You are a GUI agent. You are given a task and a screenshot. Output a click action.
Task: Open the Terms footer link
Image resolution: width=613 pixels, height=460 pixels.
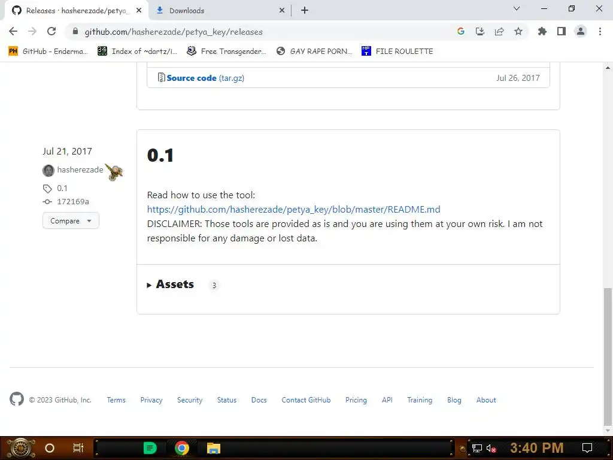pyautogui.click(x=116, y=400)
